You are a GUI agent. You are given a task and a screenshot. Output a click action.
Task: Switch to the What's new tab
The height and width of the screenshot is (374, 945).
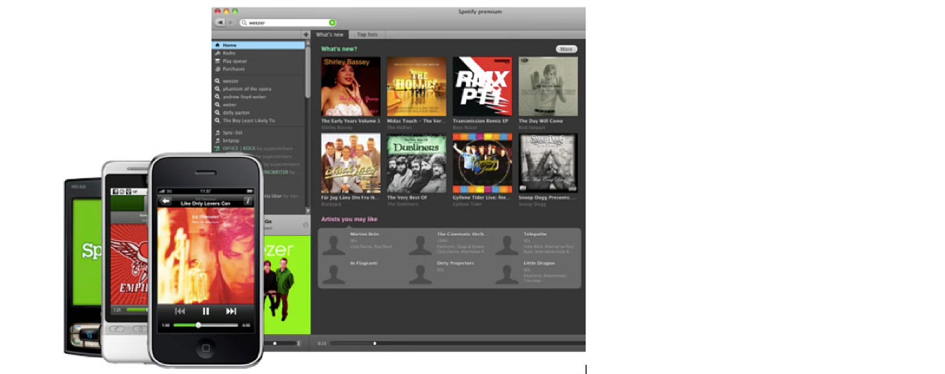click(x=329, y=34)
